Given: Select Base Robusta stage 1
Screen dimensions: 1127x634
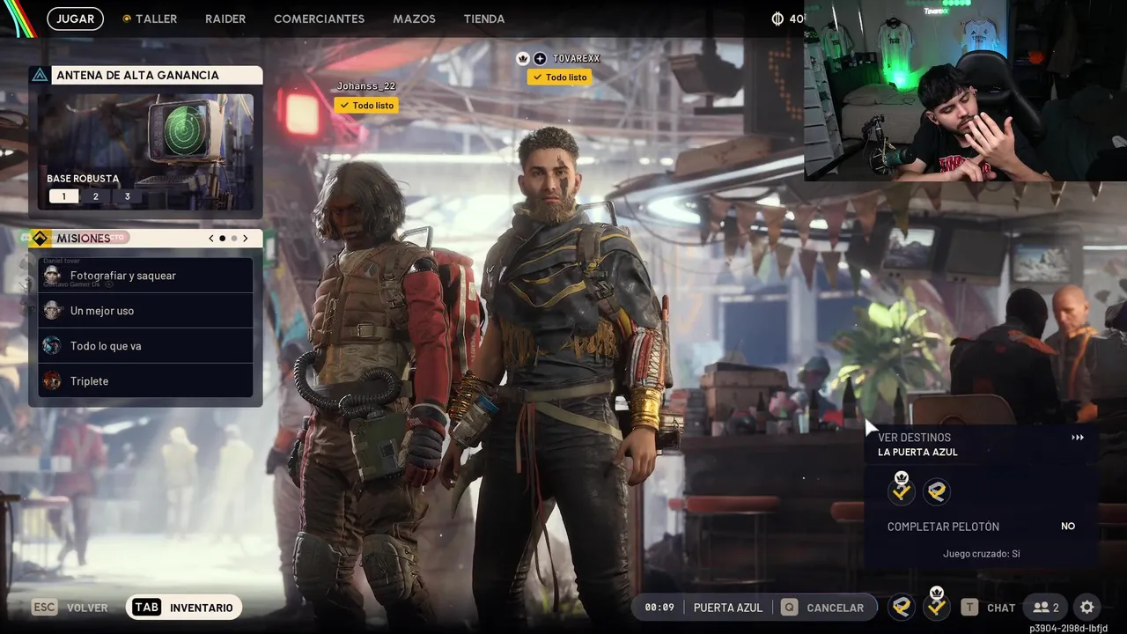Looking at the screenshot, I should (63, 196).
